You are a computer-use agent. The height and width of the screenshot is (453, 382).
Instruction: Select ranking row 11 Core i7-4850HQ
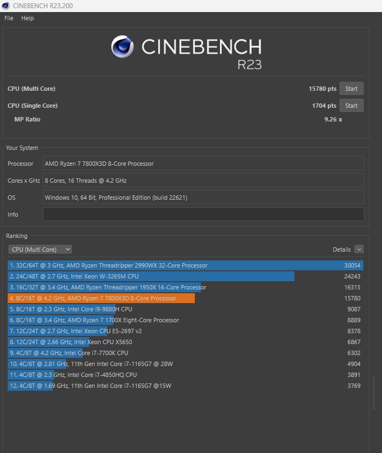pos(186,375)
